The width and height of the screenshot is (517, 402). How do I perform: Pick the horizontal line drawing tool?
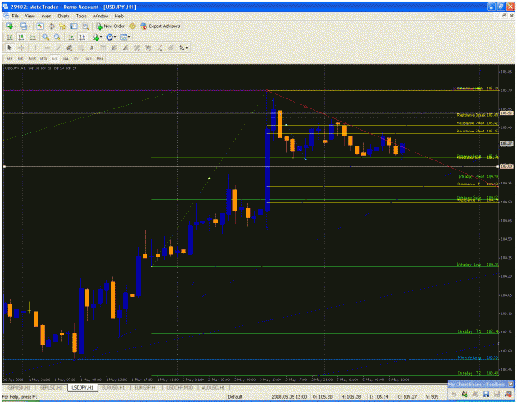click(x=46, y=48)
